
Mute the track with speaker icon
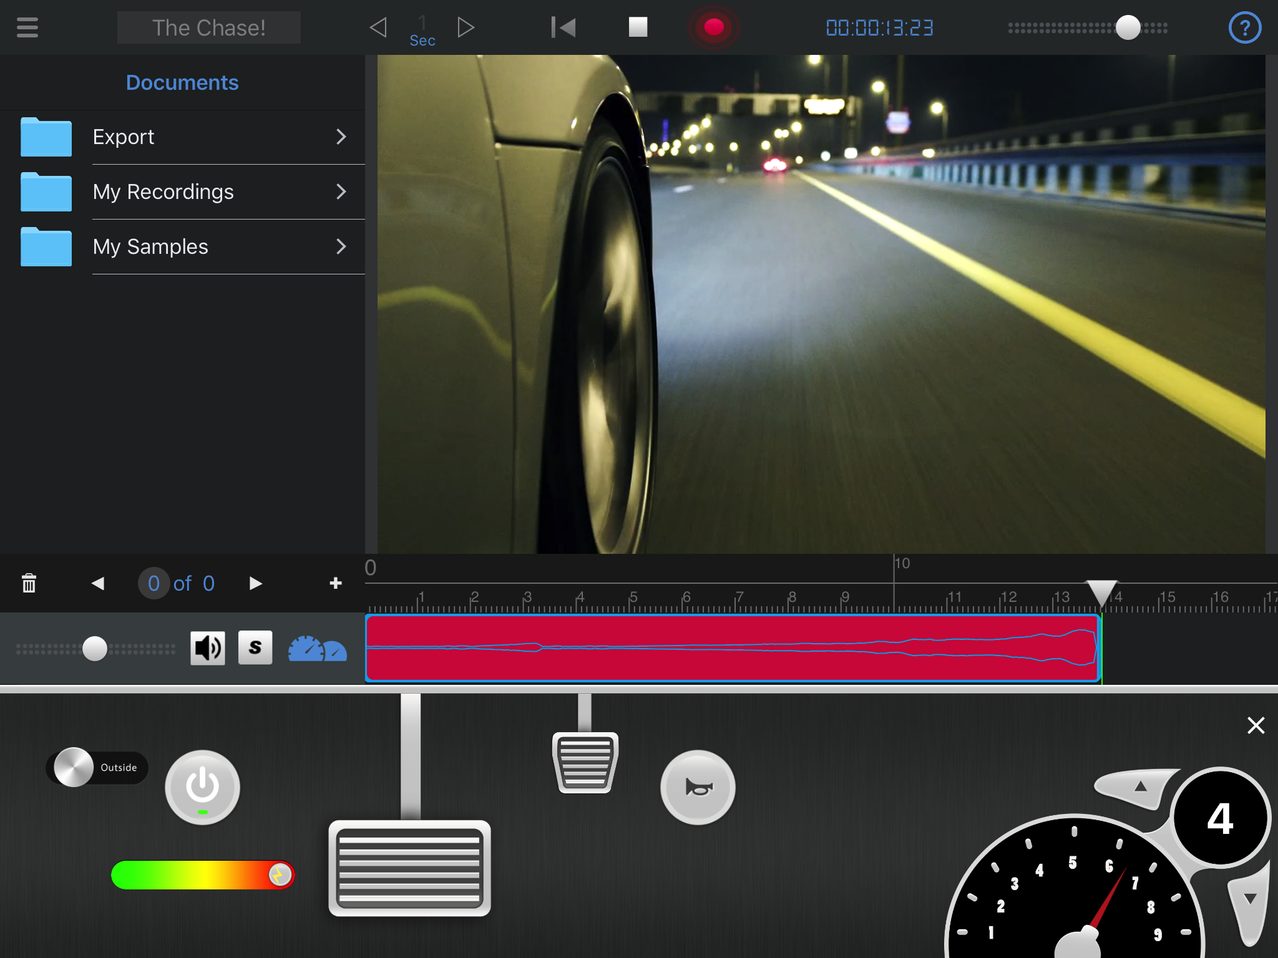pos(208,648)
